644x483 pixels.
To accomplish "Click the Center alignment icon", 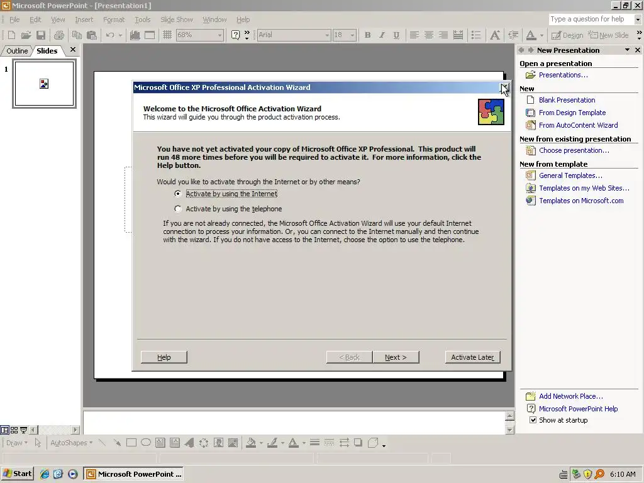I will click(429, 35).
